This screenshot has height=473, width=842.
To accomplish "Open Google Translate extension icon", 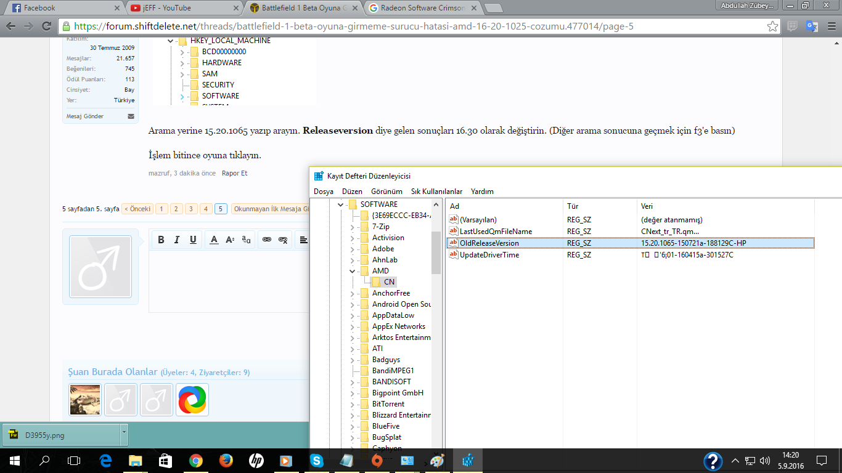I will coord(812,26).
